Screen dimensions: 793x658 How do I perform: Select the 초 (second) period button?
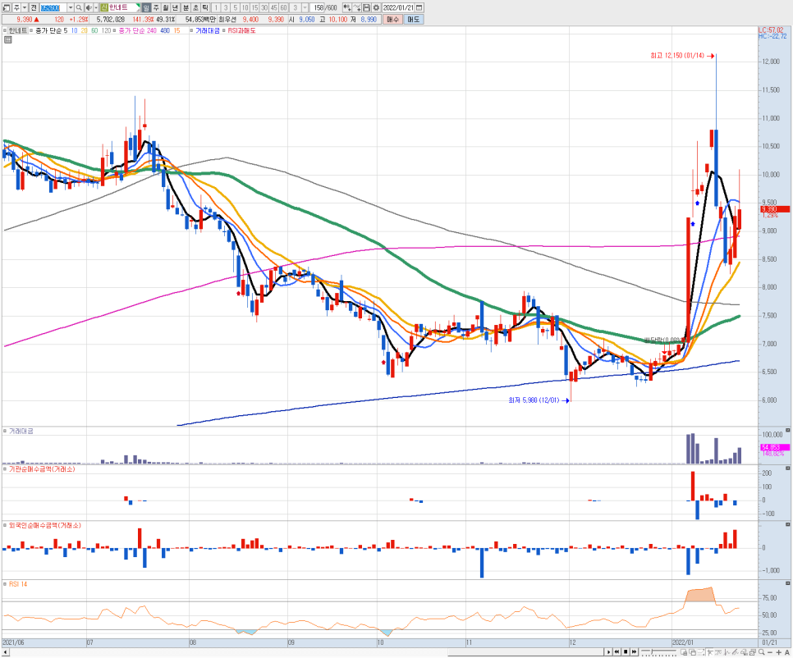click(195, 7)
